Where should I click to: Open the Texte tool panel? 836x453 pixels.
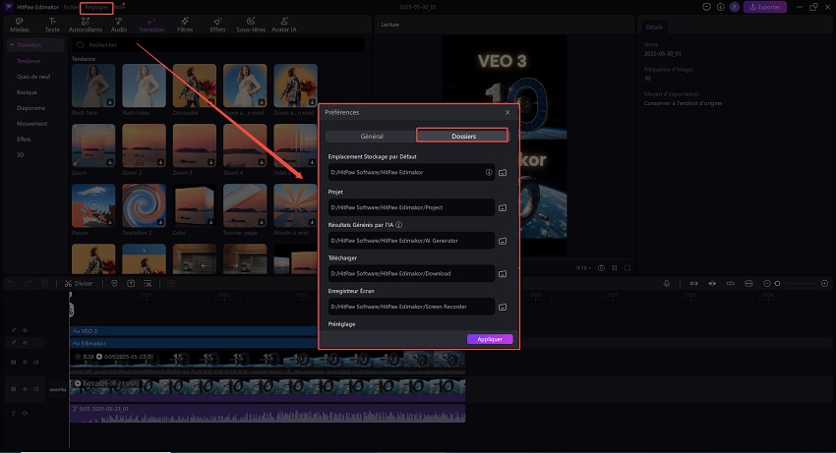(52, 25)
